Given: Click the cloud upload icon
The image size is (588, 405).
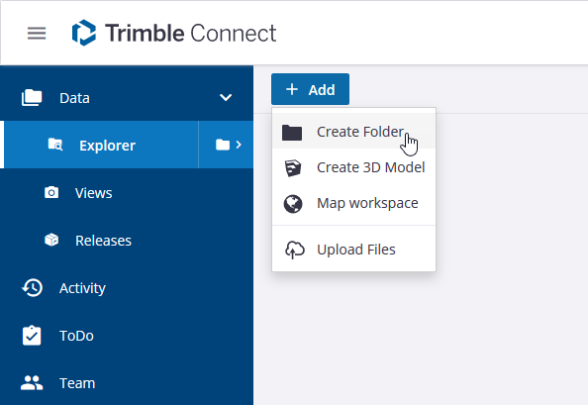Looking at the screenshot, I should pyautogui.click(x=295, y=250).
